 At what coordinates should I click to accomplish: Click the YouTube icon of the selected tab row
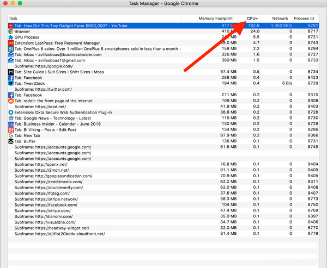coord(11,26)
